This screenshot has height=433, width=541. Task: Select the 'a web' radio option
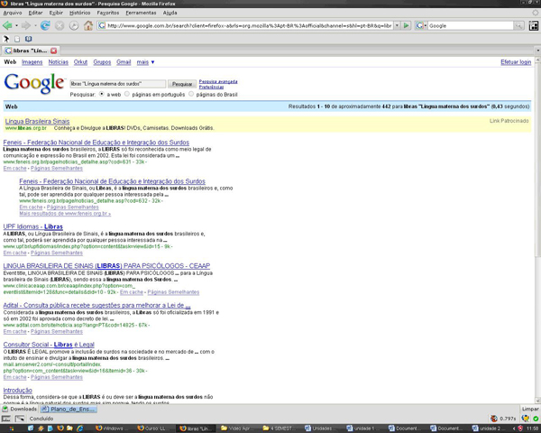[x=101, y=94]
